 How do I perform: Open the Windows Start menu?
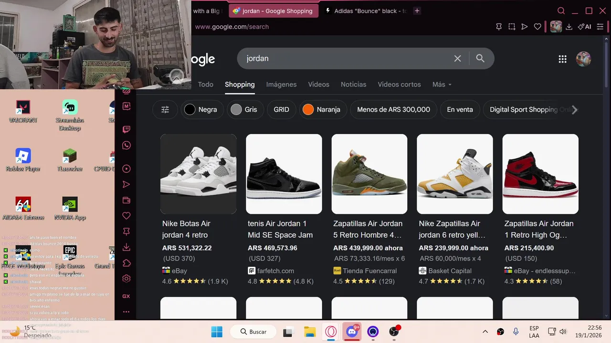click(217, 332)
